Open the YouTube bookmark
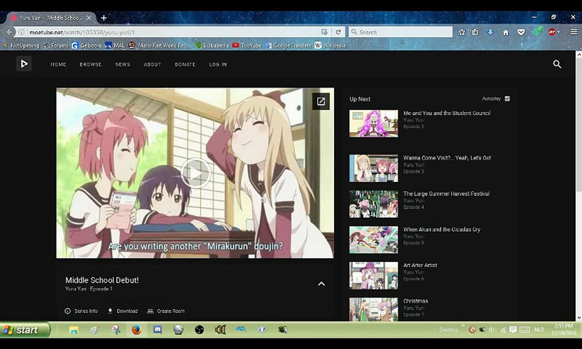Viewport: 582px width, 349px height. point(247,45)
